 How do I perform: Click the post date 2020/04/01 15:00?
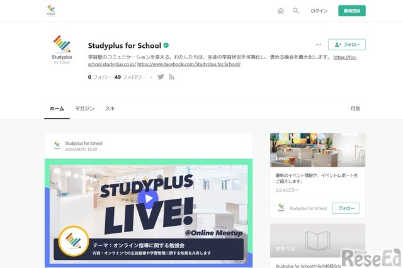pos(81,149)
